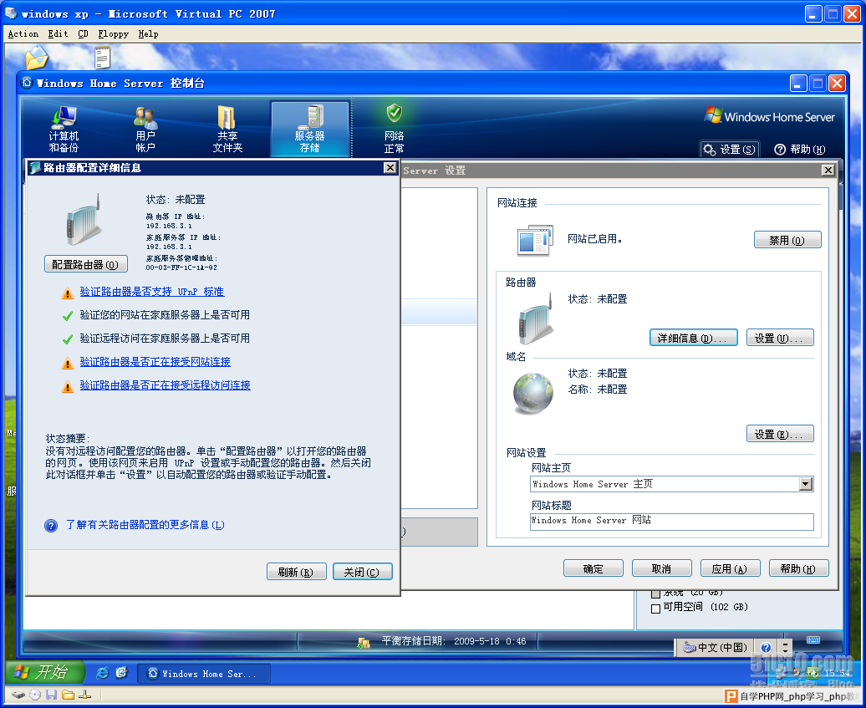Close the 路由器配置详细信息 dialog with X
The height and width of the screenshot is (708, 866).
coord(390,167)
